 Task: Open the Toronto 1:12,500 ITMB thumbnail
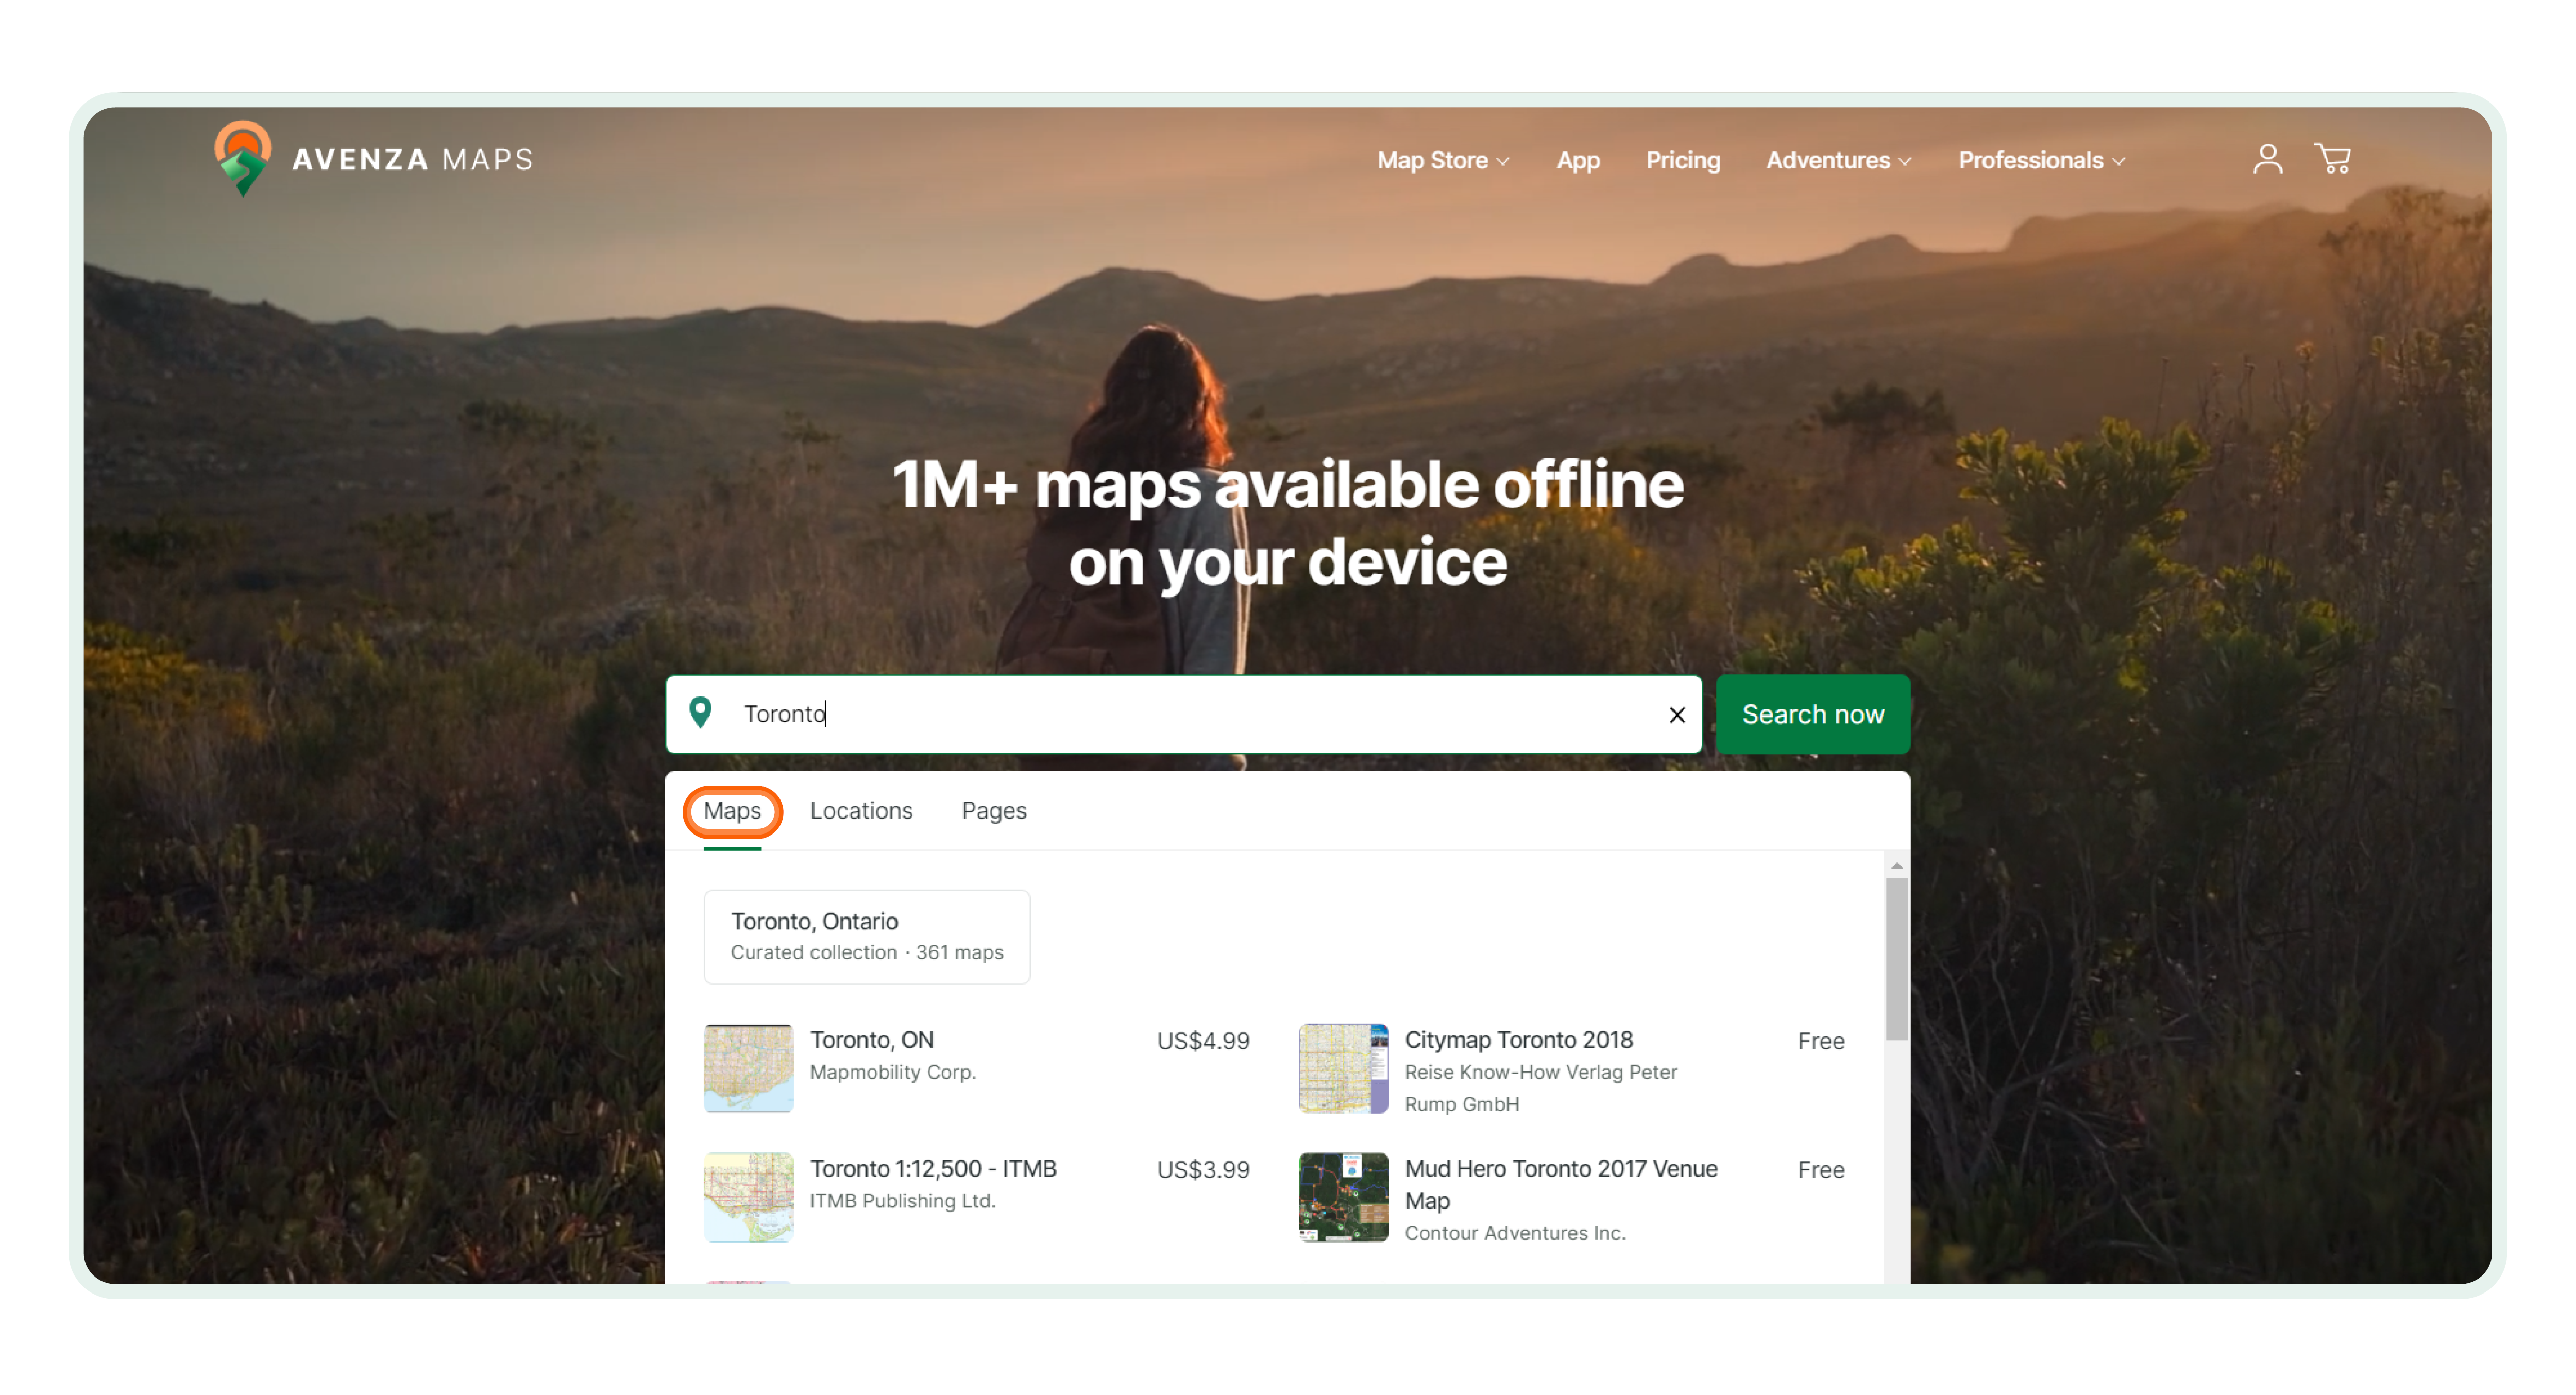click(x=748, y=1196)
